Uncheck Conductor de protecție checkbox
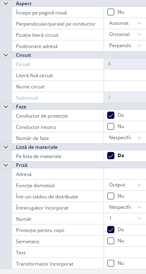Image resolution: width=146 pixels, height=274 pixels. click(111, 115)
